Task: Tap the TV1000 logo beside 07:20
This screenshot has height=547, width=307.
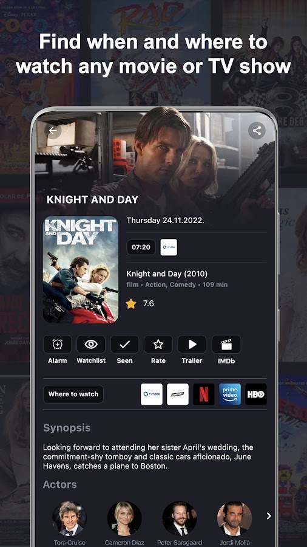Action: point(169,247)
